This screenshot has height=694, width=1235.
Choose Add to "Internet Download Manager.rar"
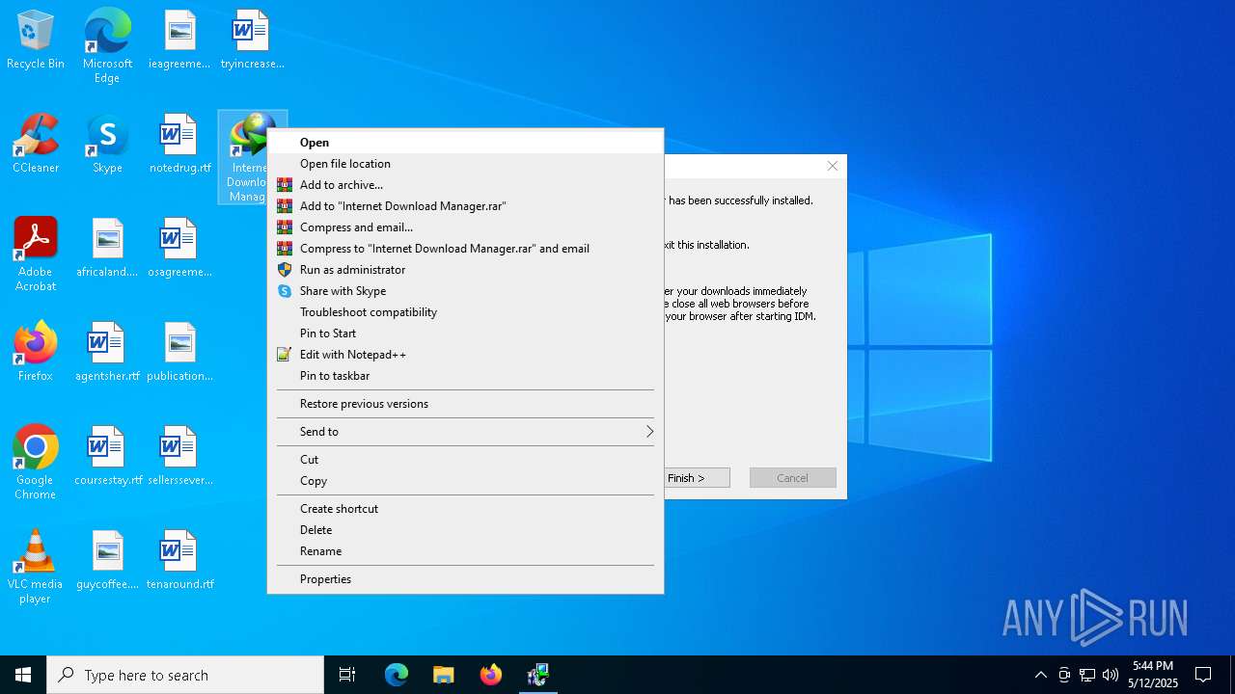point(465,206)
